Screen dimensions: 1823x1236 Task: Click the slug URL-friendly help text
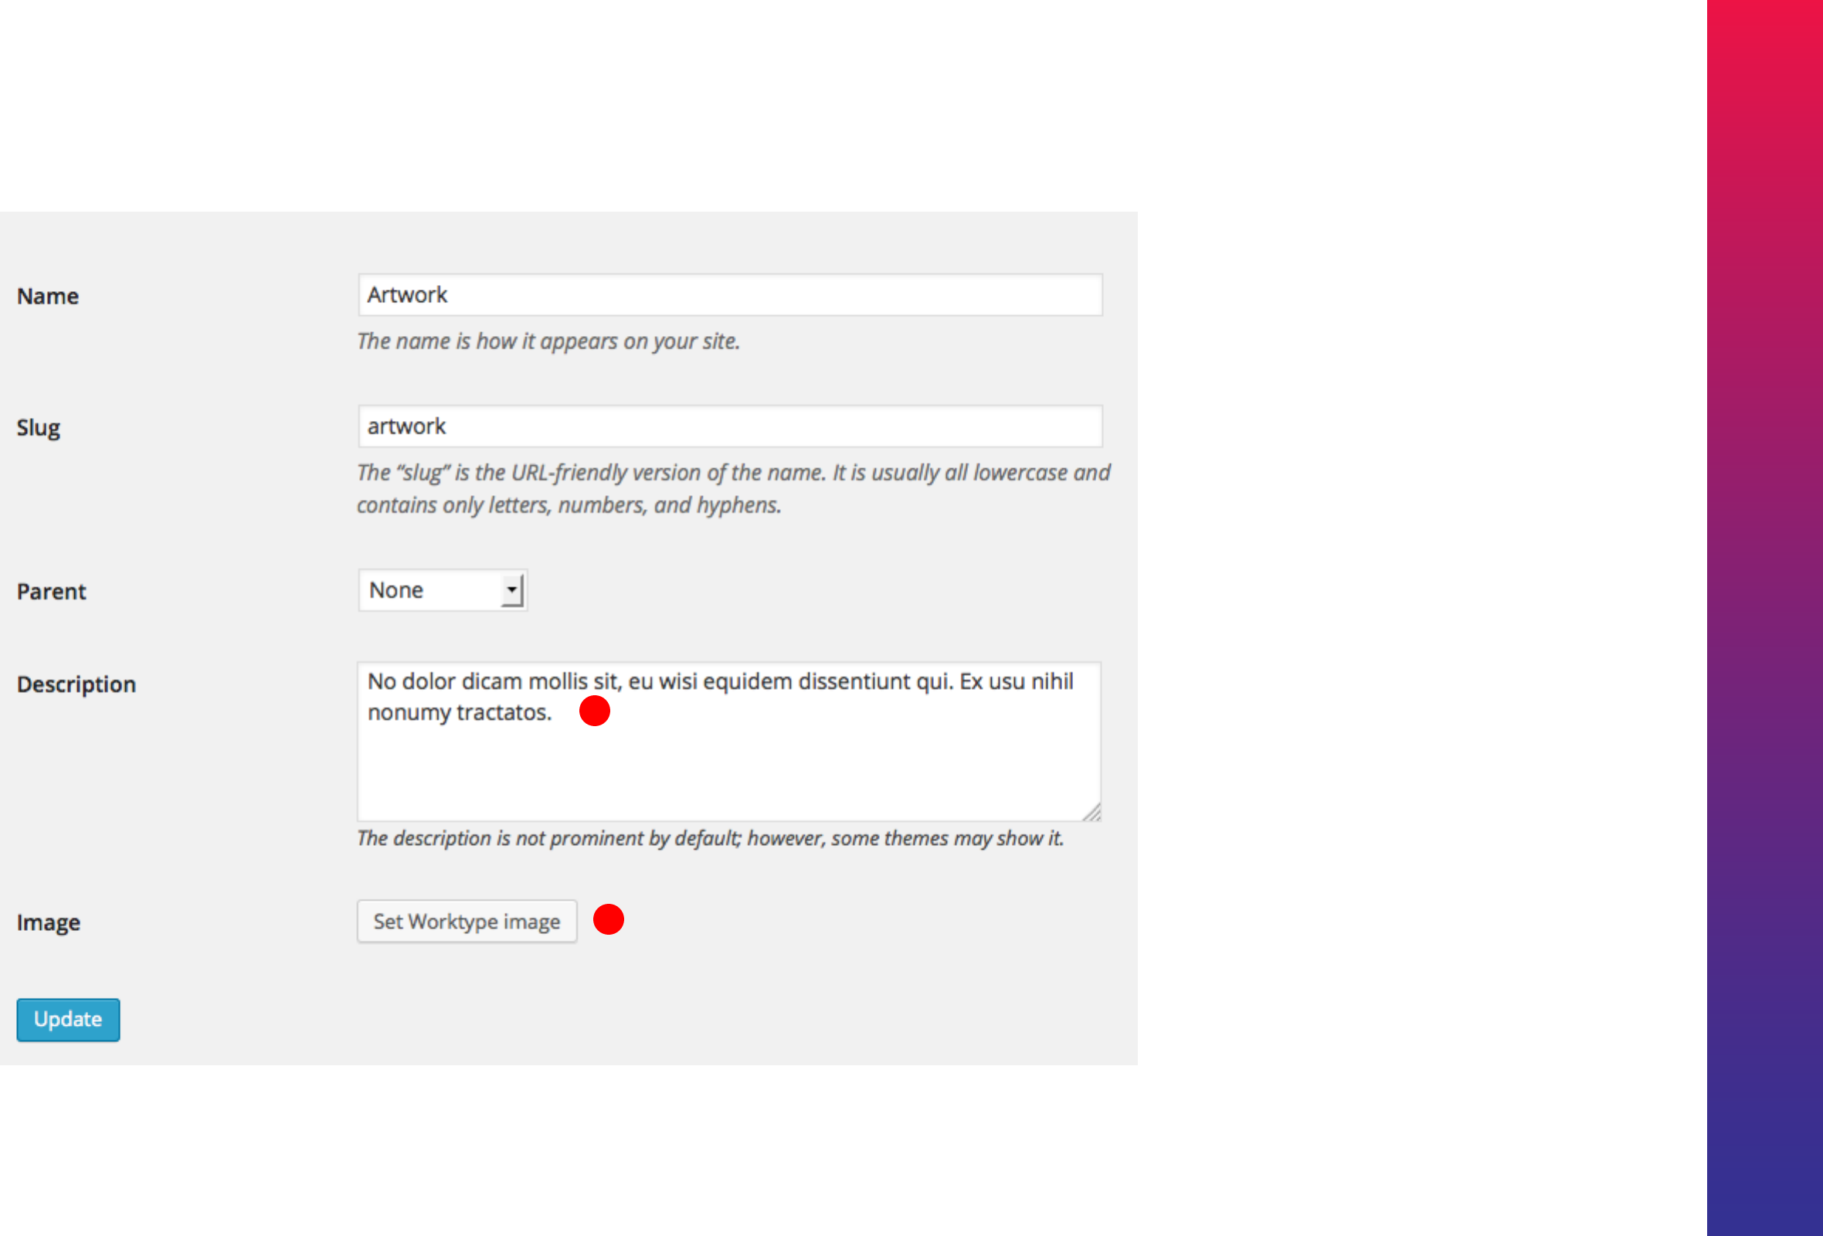[x=732, y=488]
